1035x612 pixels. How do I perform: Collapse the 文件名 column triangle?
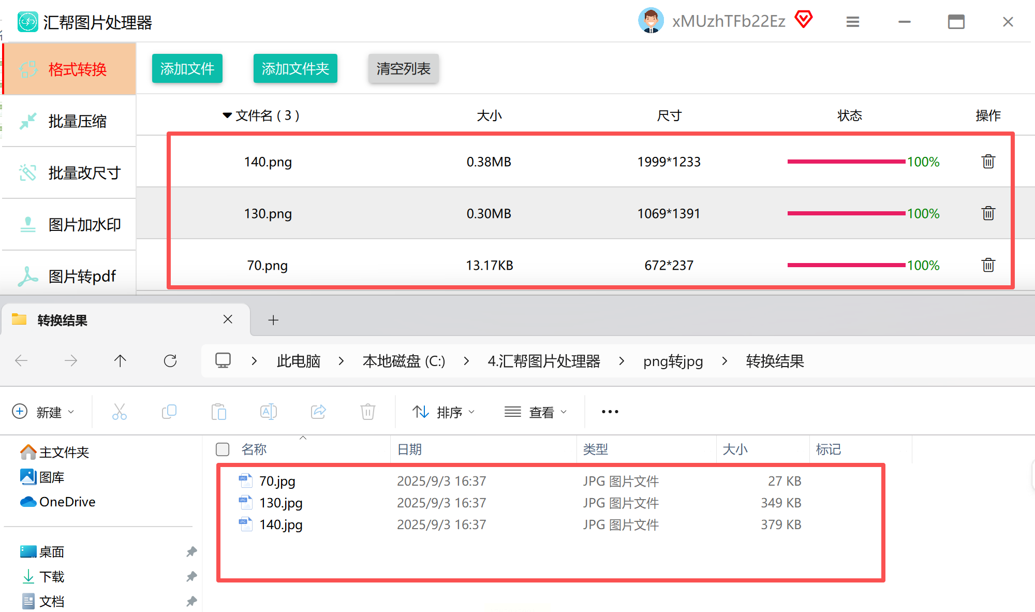227,115
